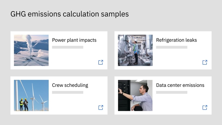The image size is (222, 125).
Task: Click the data center server rack photo
Action: 135,95
